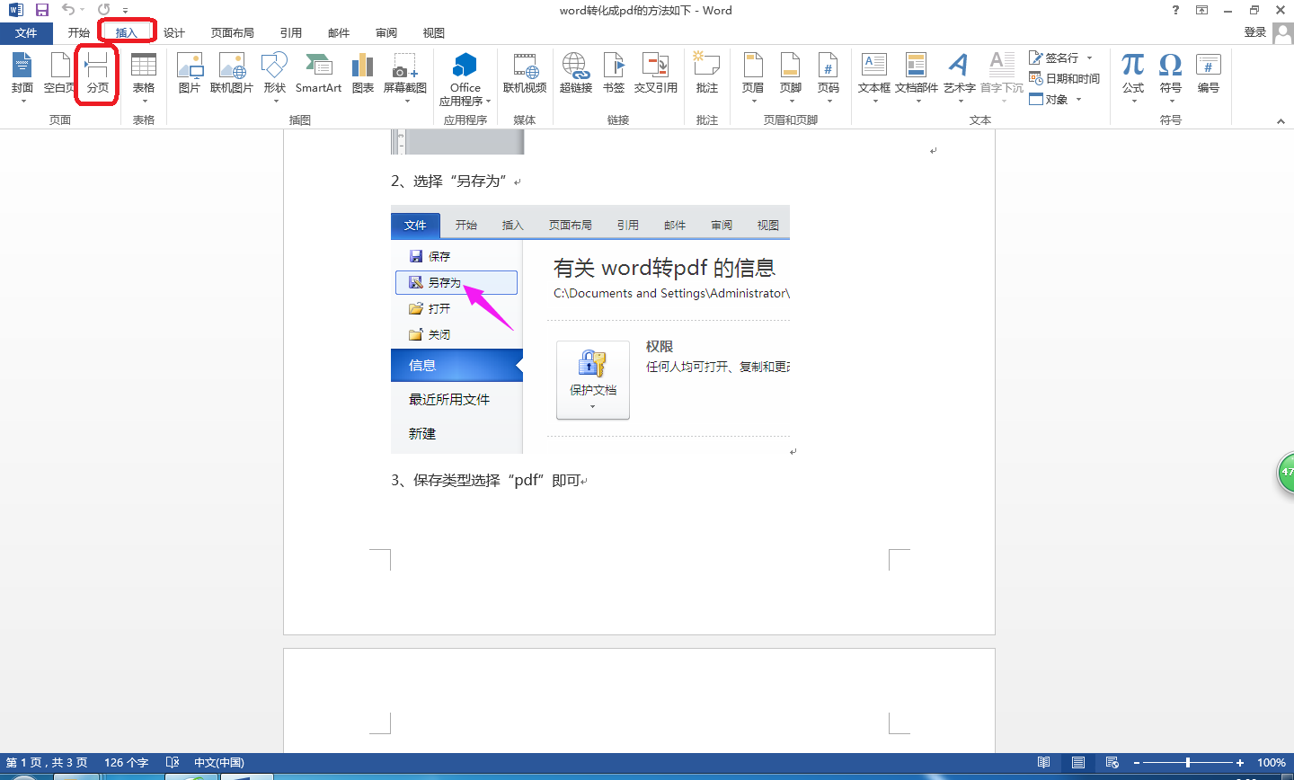This screenshot has height=780, width=1294.
Task: Switch to the 设计 Design tab
Action: pyautogui.click(x=174, y=33)
